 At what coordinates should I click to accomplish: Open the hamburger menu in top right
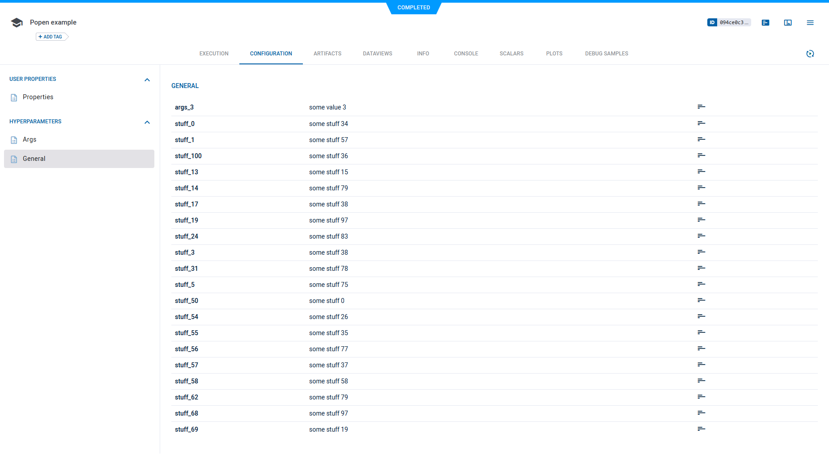point(810,23)
